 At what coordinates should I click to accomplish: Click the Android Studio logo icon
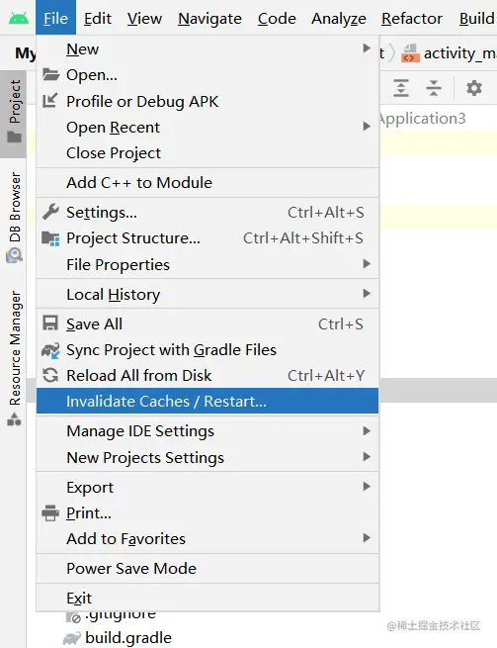[18, 18]
